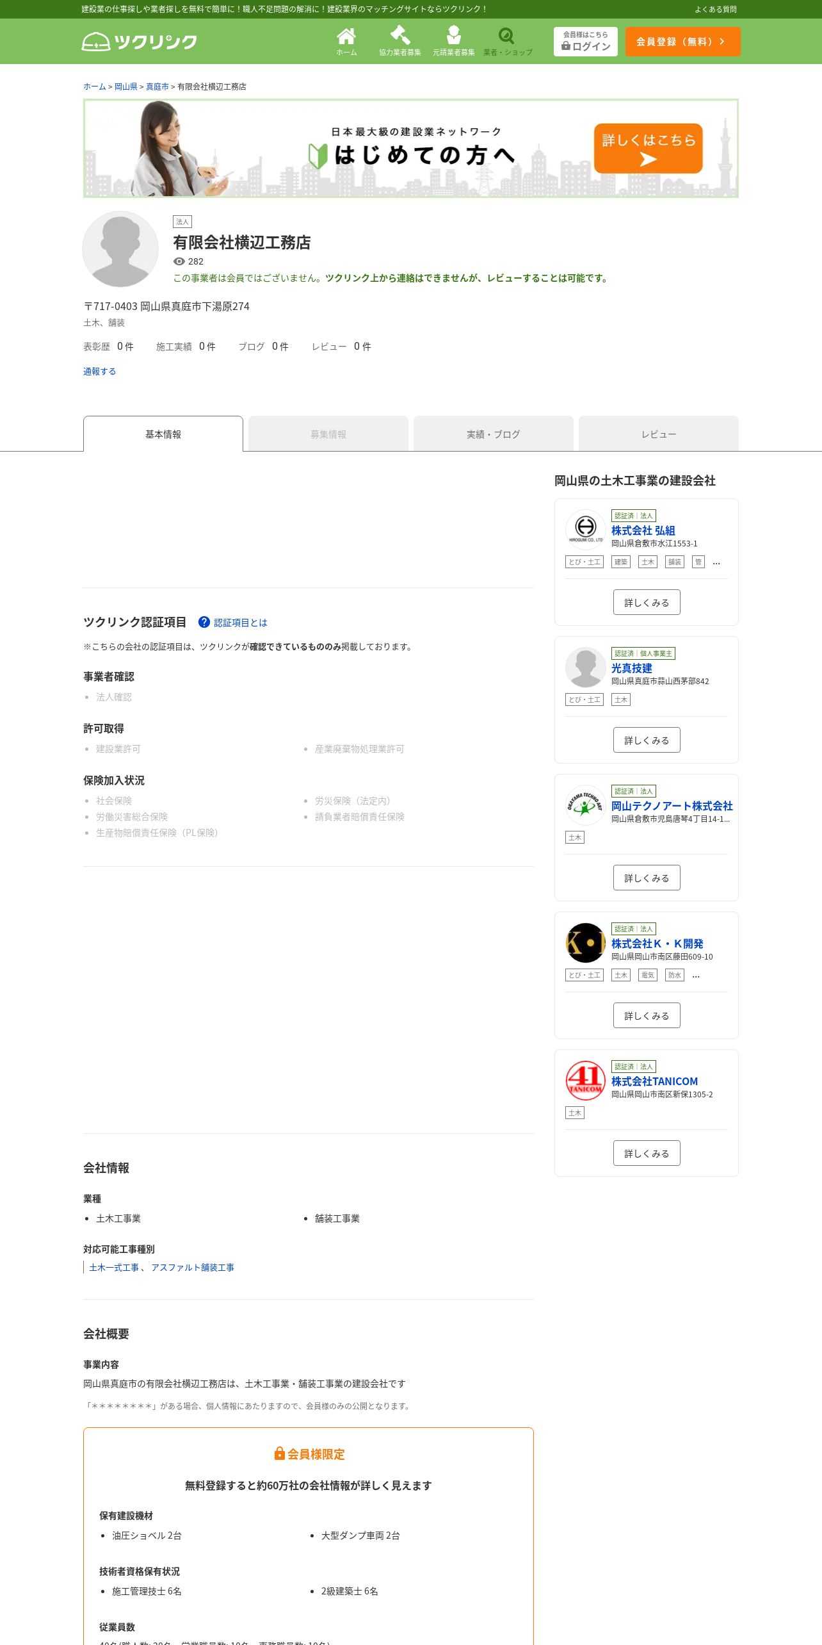The height and width of the screenshot is (1645, 822).
Task: Click 建設業許可 list item
Action: pos(118,749)
